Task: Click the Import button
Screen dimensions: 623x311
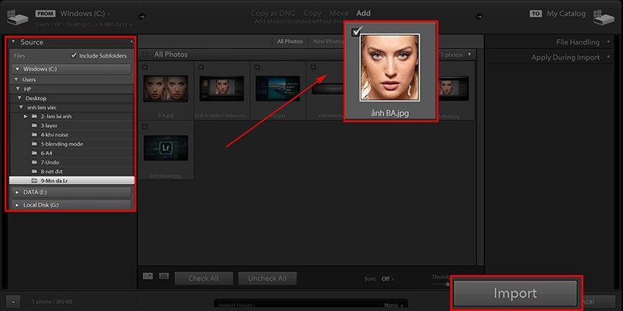Action: pyautogui.click(x=515, y=294)
